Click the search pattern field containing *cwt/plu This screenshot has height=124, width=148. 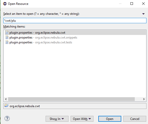point(75,20)
